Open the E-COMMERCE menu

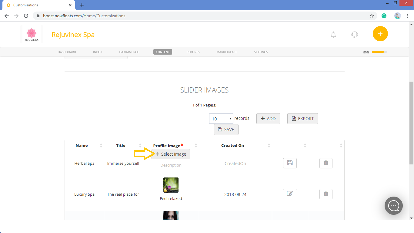pyautogui.click(x=129, y=52)
